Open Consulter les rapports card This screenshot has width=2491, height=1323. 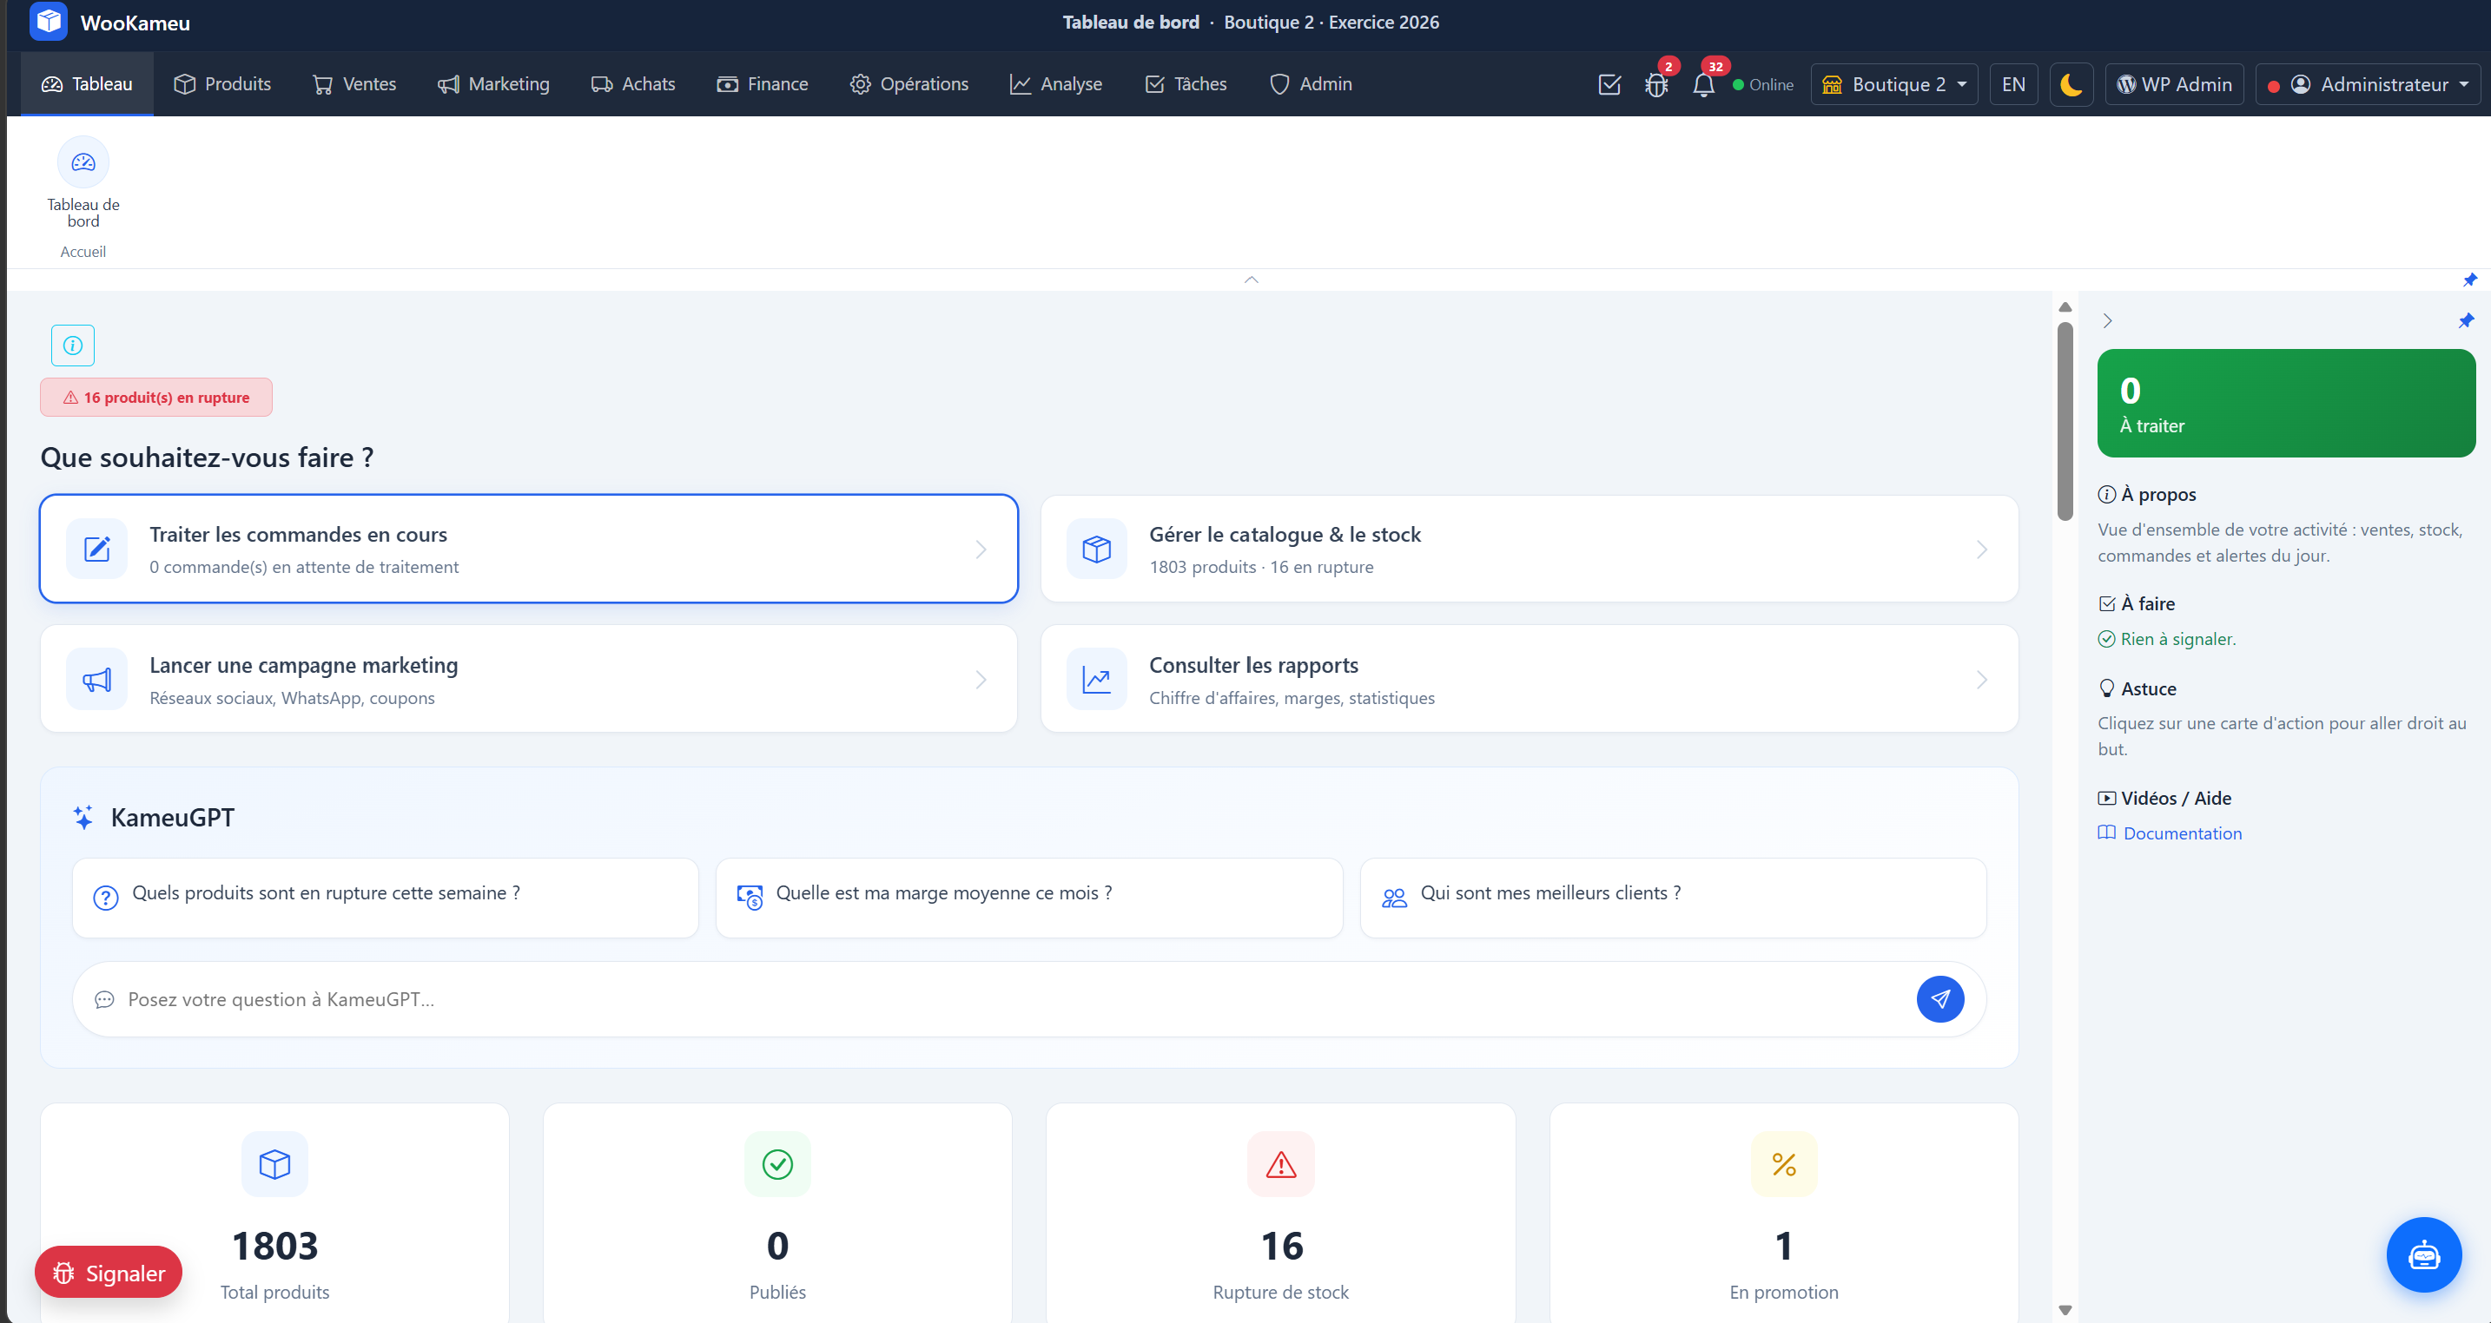[x=1529, y=680]
